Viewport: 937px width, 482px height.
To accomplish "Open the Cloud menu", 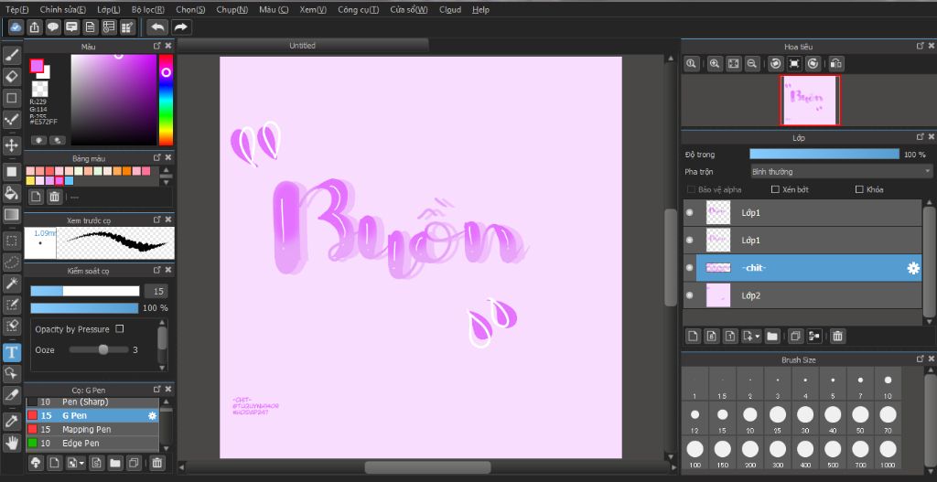I will [x=450, y=9].
